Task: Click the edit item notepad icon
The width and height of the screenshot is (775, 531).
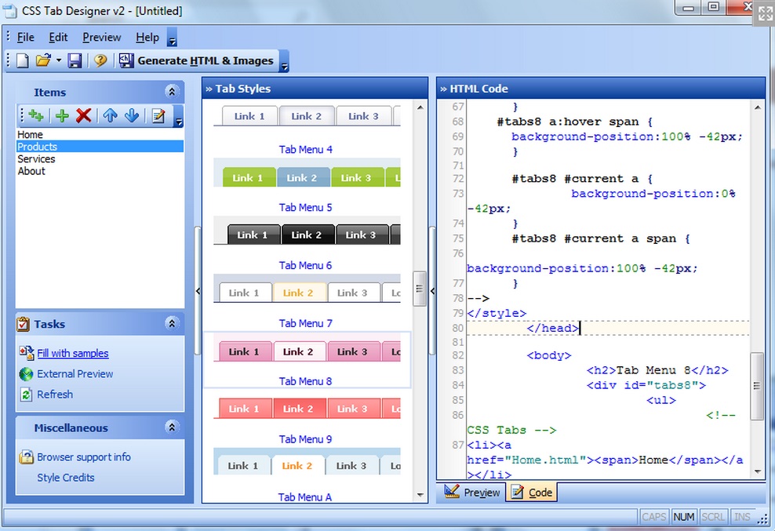Action: pyautogui.click(x=158, y=116)
